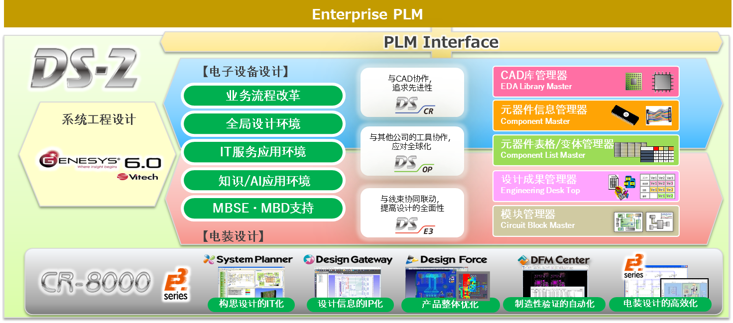Image resolution: width=733 pixels, height=323 pixels.
Task: Click the Component List Master subtitle
Action: click(x=543, y=155)
